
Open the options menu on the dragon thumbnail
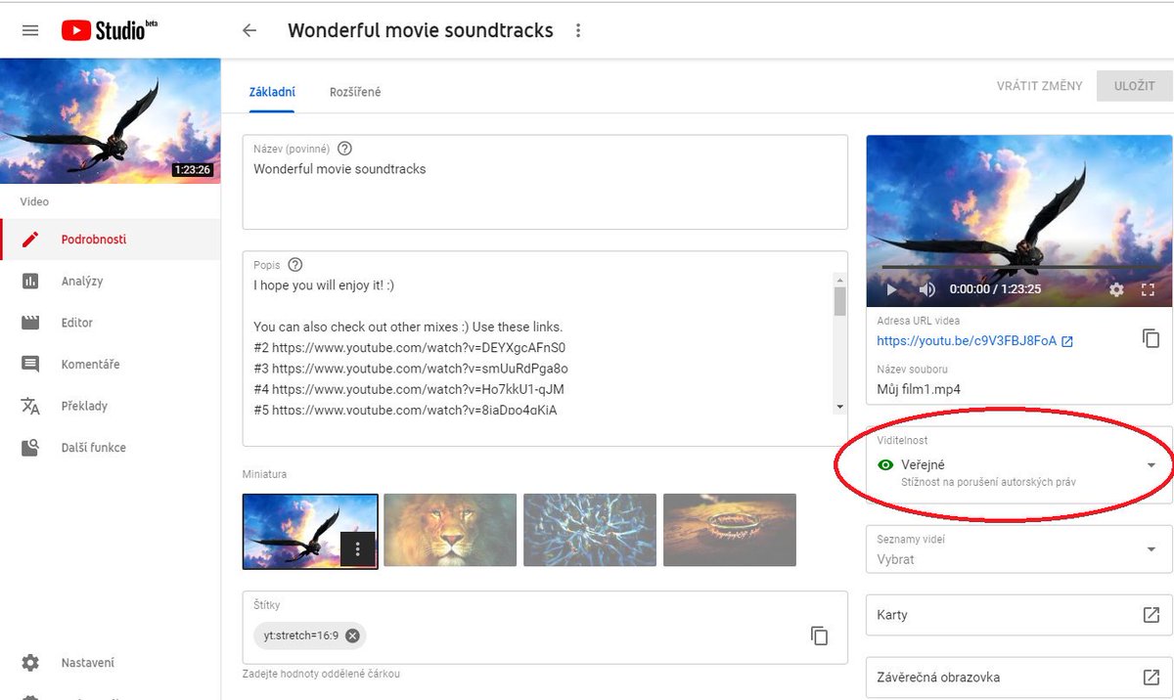357,549
